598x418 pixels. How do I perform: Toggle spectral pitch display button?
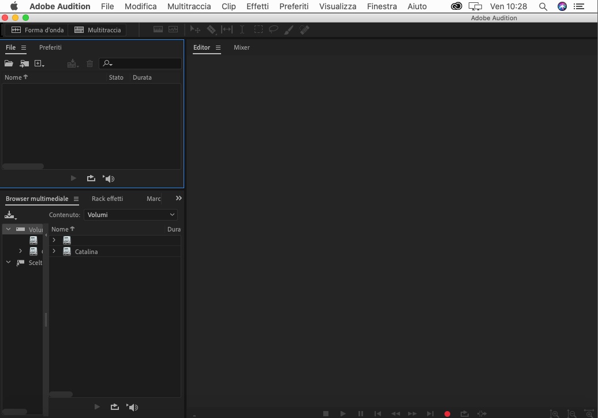pos(173,30)
